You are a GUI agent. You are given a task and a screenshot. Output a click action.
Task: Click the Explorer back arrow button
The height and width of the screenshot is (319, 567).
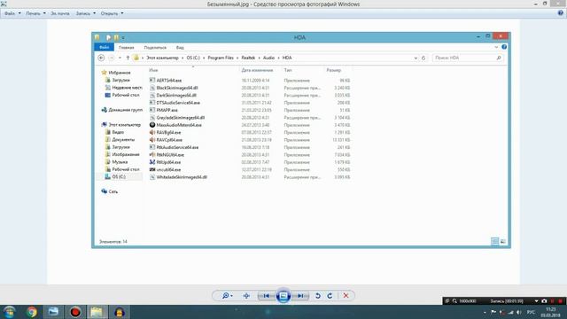point(101,58)
